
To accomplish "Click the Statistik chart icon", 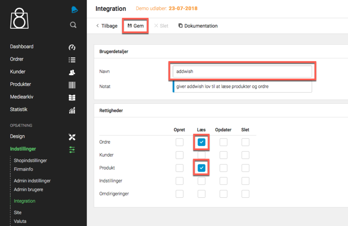I will tap(72, 110).
